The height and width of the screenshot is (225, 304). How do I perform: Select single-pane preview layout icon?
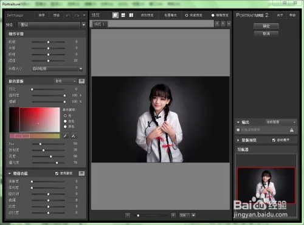pos(116,15)
